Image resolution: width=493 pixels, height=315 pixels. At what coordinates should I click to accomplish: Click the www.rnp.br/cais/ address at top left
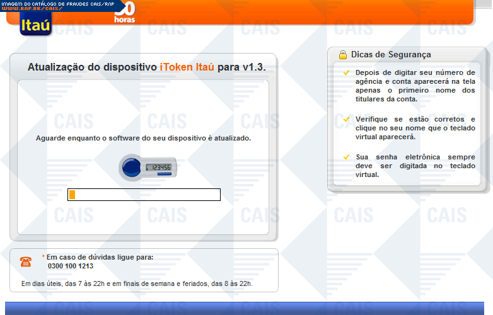coord(32,9)
